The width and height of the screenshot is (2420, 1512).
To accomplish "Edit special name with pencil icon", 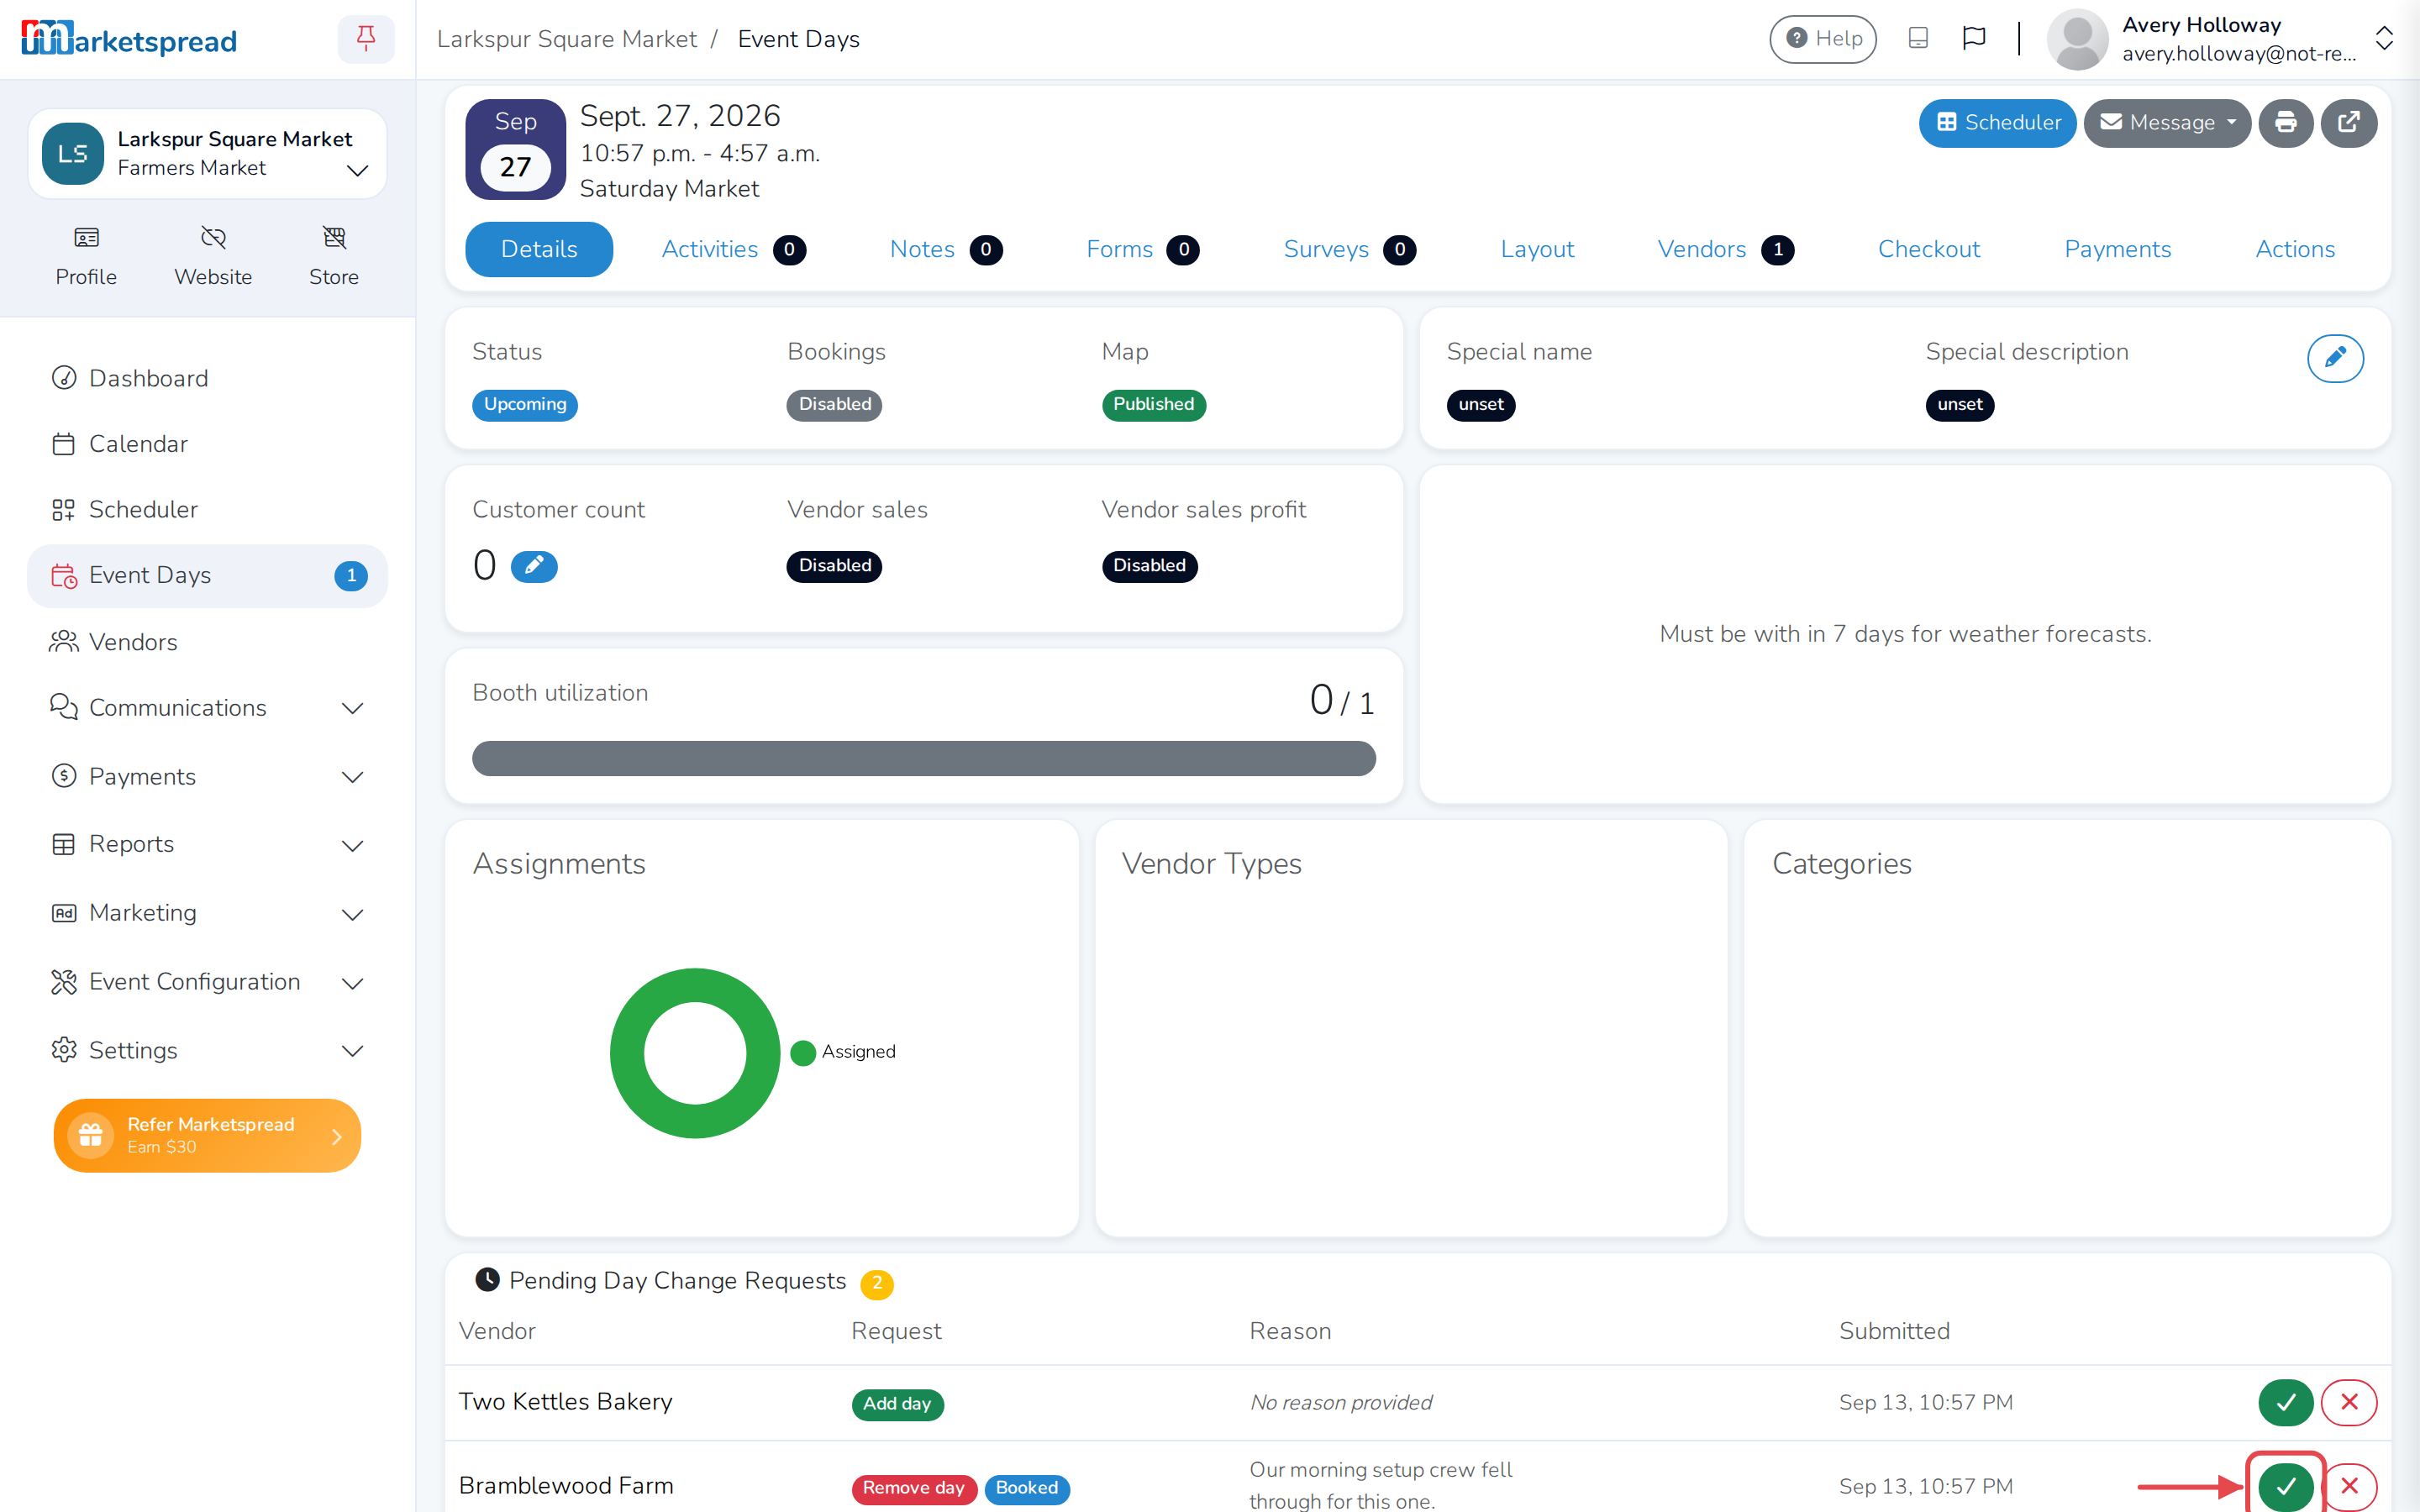I will 2336,358.
